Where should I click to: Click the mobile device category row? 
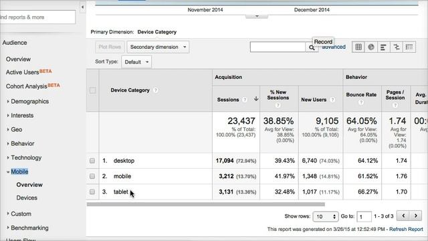(x=122, y=176)
